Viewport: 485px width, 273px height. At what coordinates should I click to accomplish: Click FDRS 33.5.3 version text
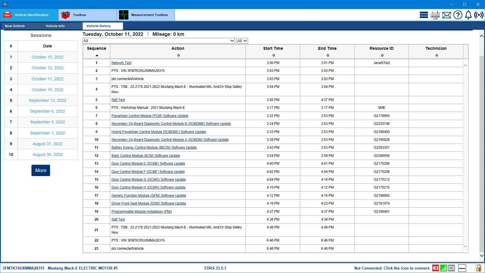pos(215,268)
